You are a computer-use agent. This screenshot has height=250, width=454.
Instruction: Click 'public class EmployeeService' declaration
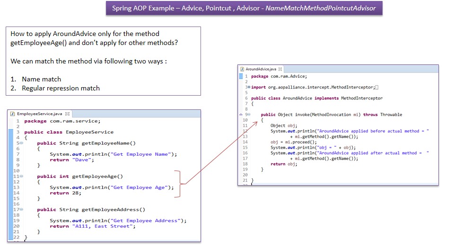pyautogui.click(x=69, y=132)
